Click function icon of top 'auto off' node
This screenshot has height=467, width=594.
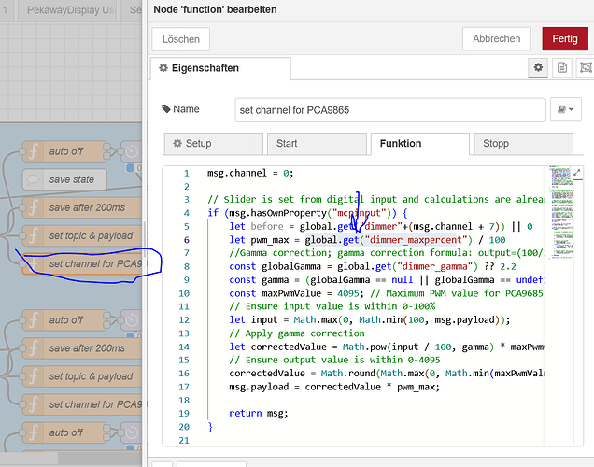coord(33,151)
